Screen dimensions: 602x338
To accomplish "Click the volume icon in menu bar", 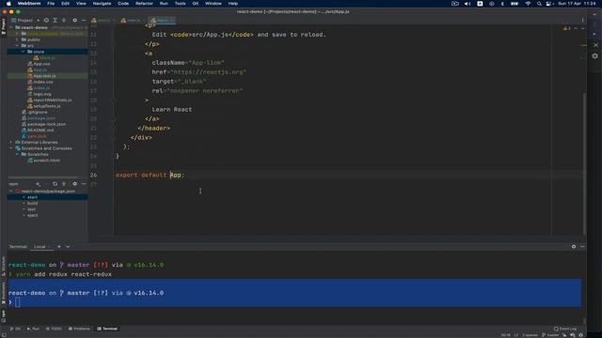I will point(467,4).
